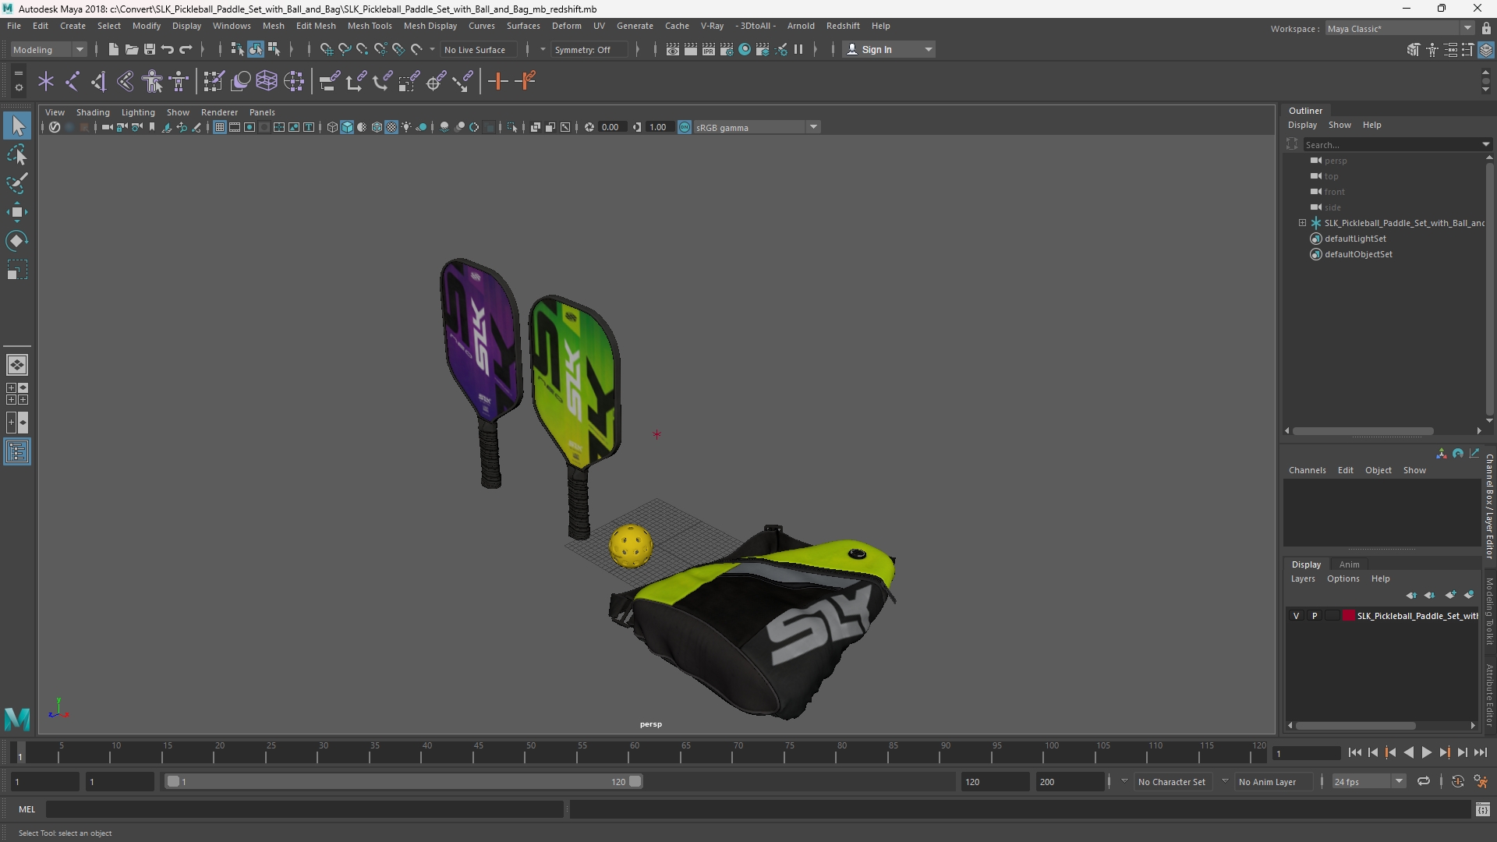Open the Redshift menu
The image size is (1497, 842).
[843, 26]
